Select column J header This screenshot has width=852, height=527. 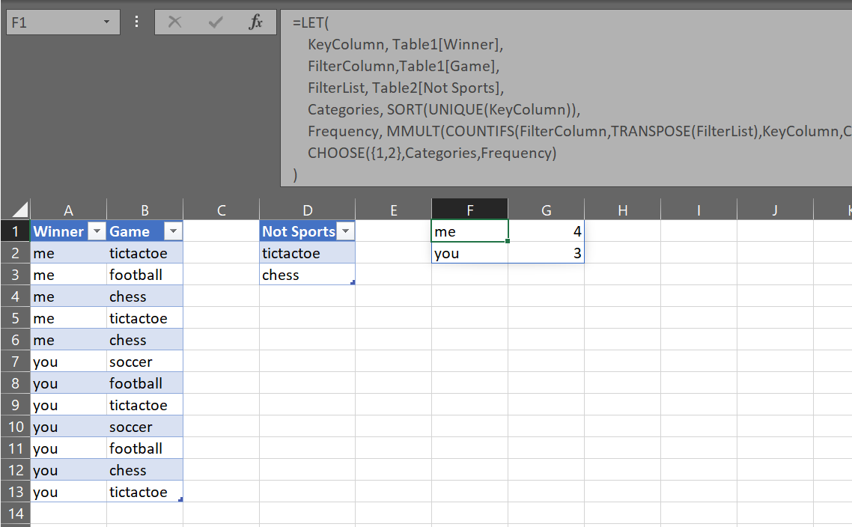776,210
